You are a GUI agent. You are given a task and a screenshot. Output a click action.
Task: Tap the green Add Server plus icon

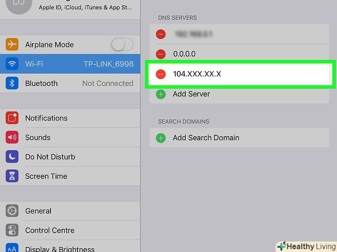point(161,94)
